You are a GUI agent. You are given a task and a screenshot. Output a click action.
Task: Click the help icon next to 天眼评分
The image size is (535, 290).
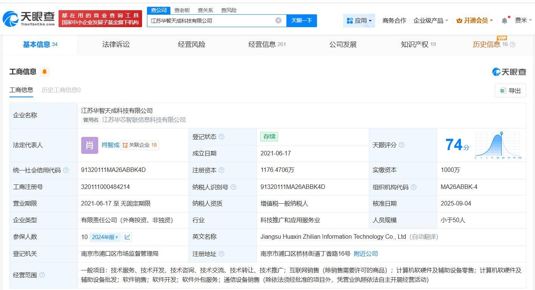click(401, 145)
